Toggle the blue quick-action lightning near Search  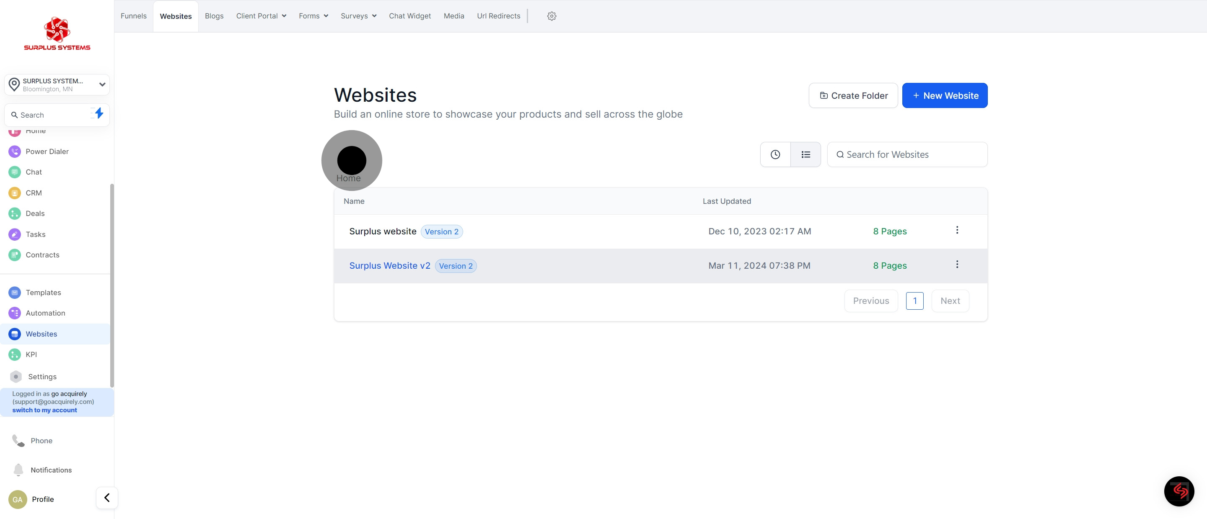pos(98,114)
